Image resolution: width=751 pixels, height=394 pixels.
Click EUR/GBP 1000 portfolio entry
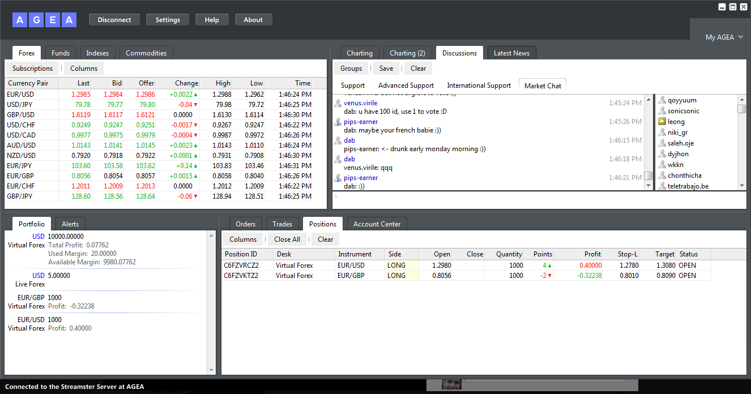coord(106,302)
